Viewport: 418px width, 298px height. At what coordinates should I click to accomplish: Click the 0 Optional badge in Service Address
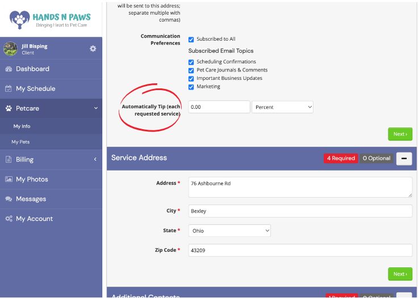click(x=377, y=159)
